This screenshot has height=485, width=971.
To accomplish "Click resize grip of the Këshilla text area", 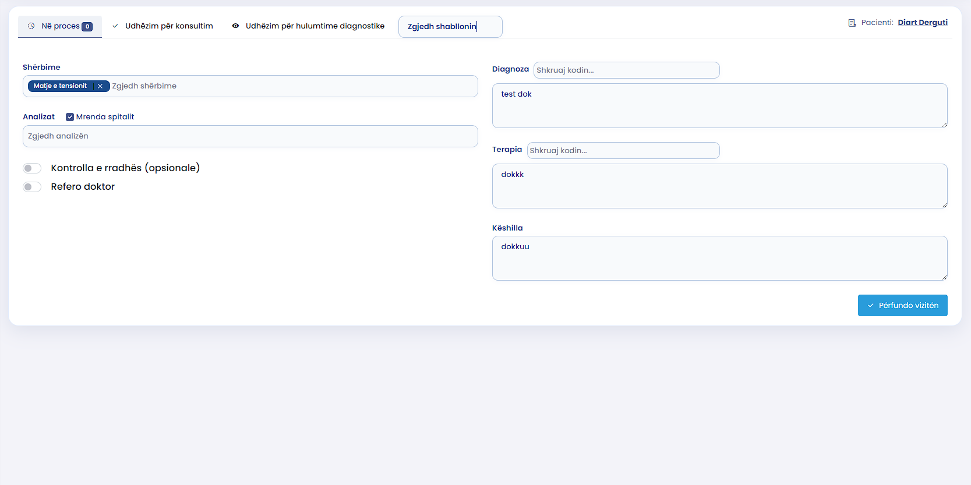I will (x=944, y=277).
